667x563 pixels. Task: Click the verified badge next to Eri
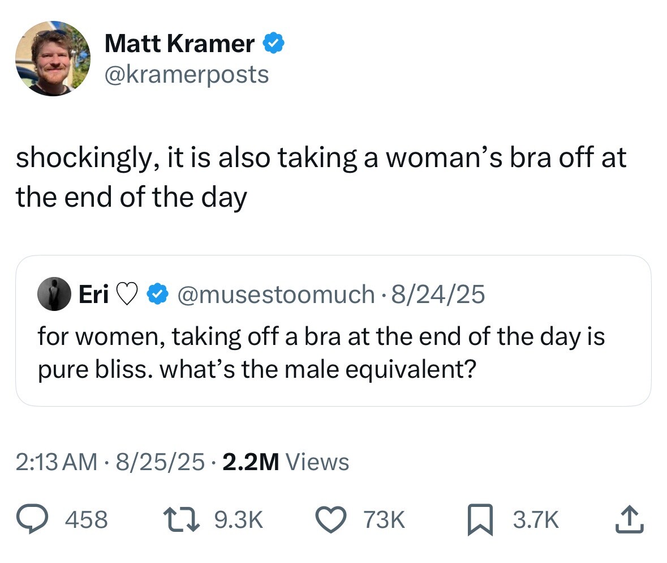pos(157,295)
